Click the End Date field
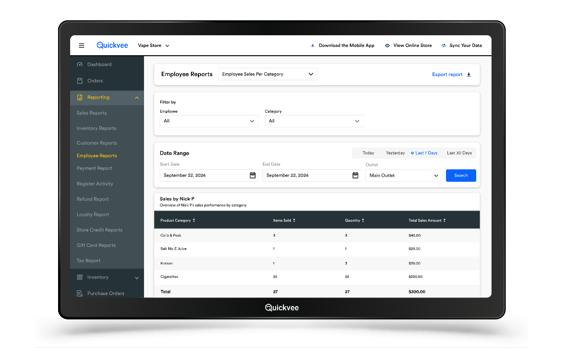564x351 pixels. click(312, 175)
